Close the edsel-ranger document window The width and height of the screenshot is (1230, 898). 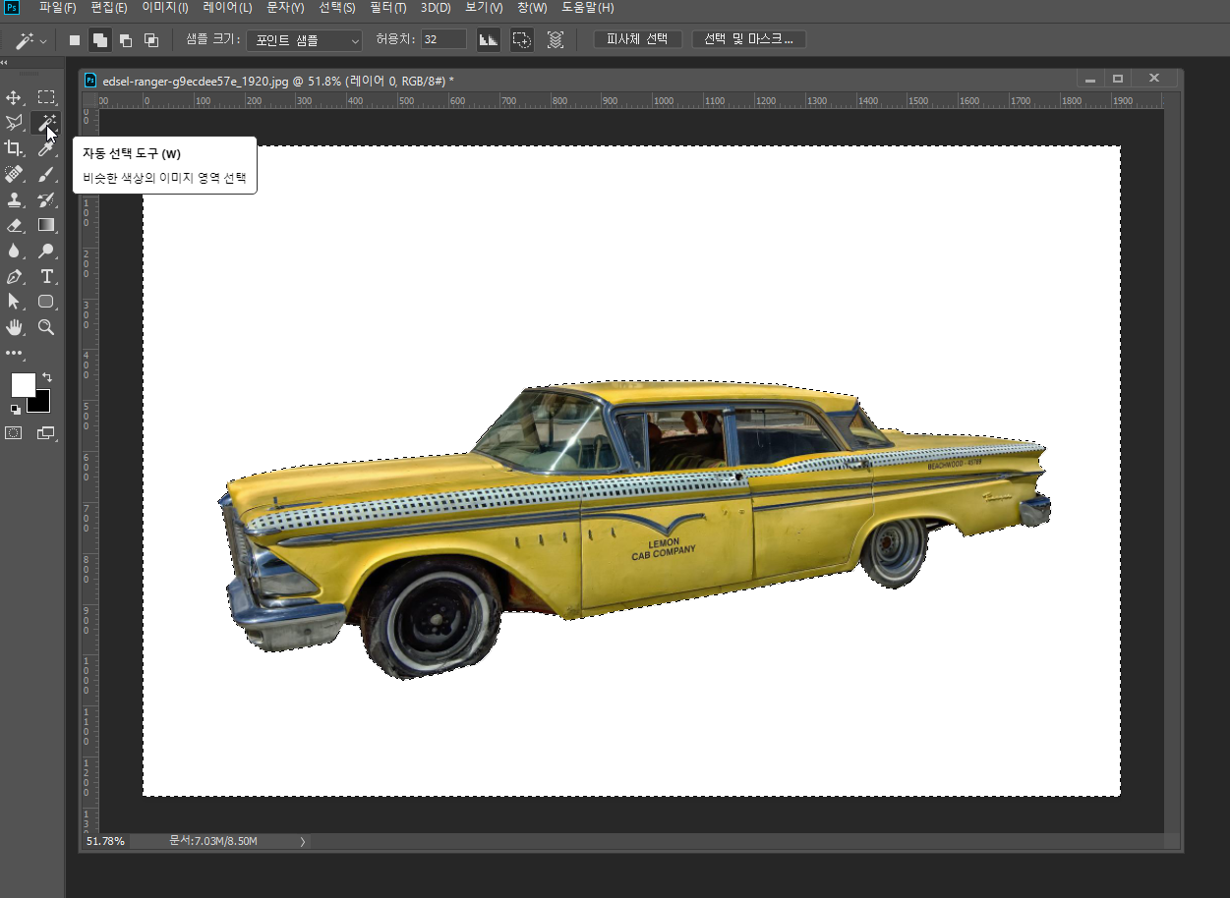[1154, 79]
